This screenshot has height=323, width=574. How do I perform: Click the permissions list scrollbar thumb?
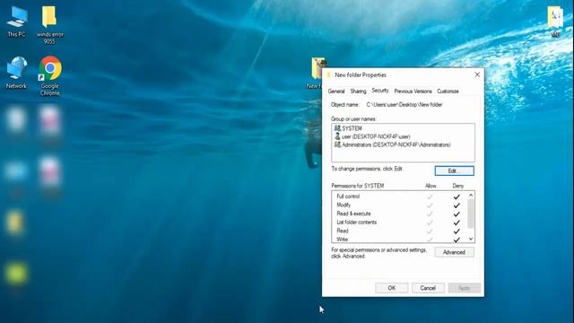pos(471,214)
